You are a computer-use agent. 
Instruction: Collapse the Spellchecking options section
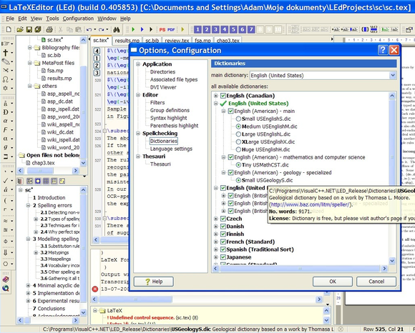tap(138, 134)
